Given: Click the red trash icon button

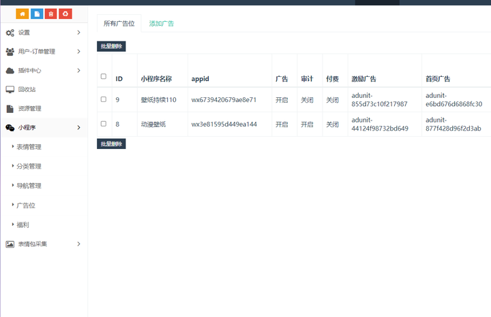Looking at the screenshot, I should point(50,14).
